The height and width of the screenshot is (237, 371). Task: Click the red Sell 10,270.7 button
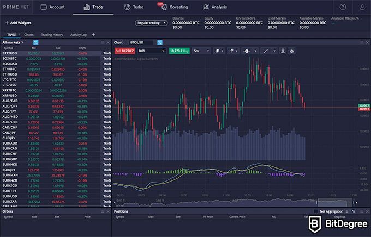(125, 51)
